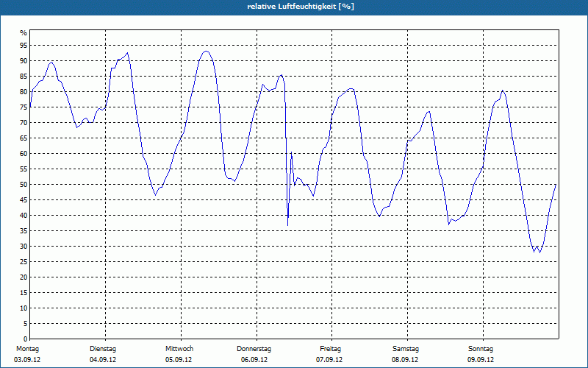
Task: Click the date '05.09.12'
Action: [179, 360]
